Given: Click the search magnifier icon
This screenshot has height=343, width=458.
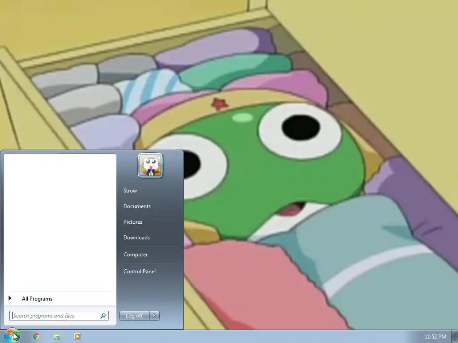Looking at the screenshot, I should click(103, 316).
